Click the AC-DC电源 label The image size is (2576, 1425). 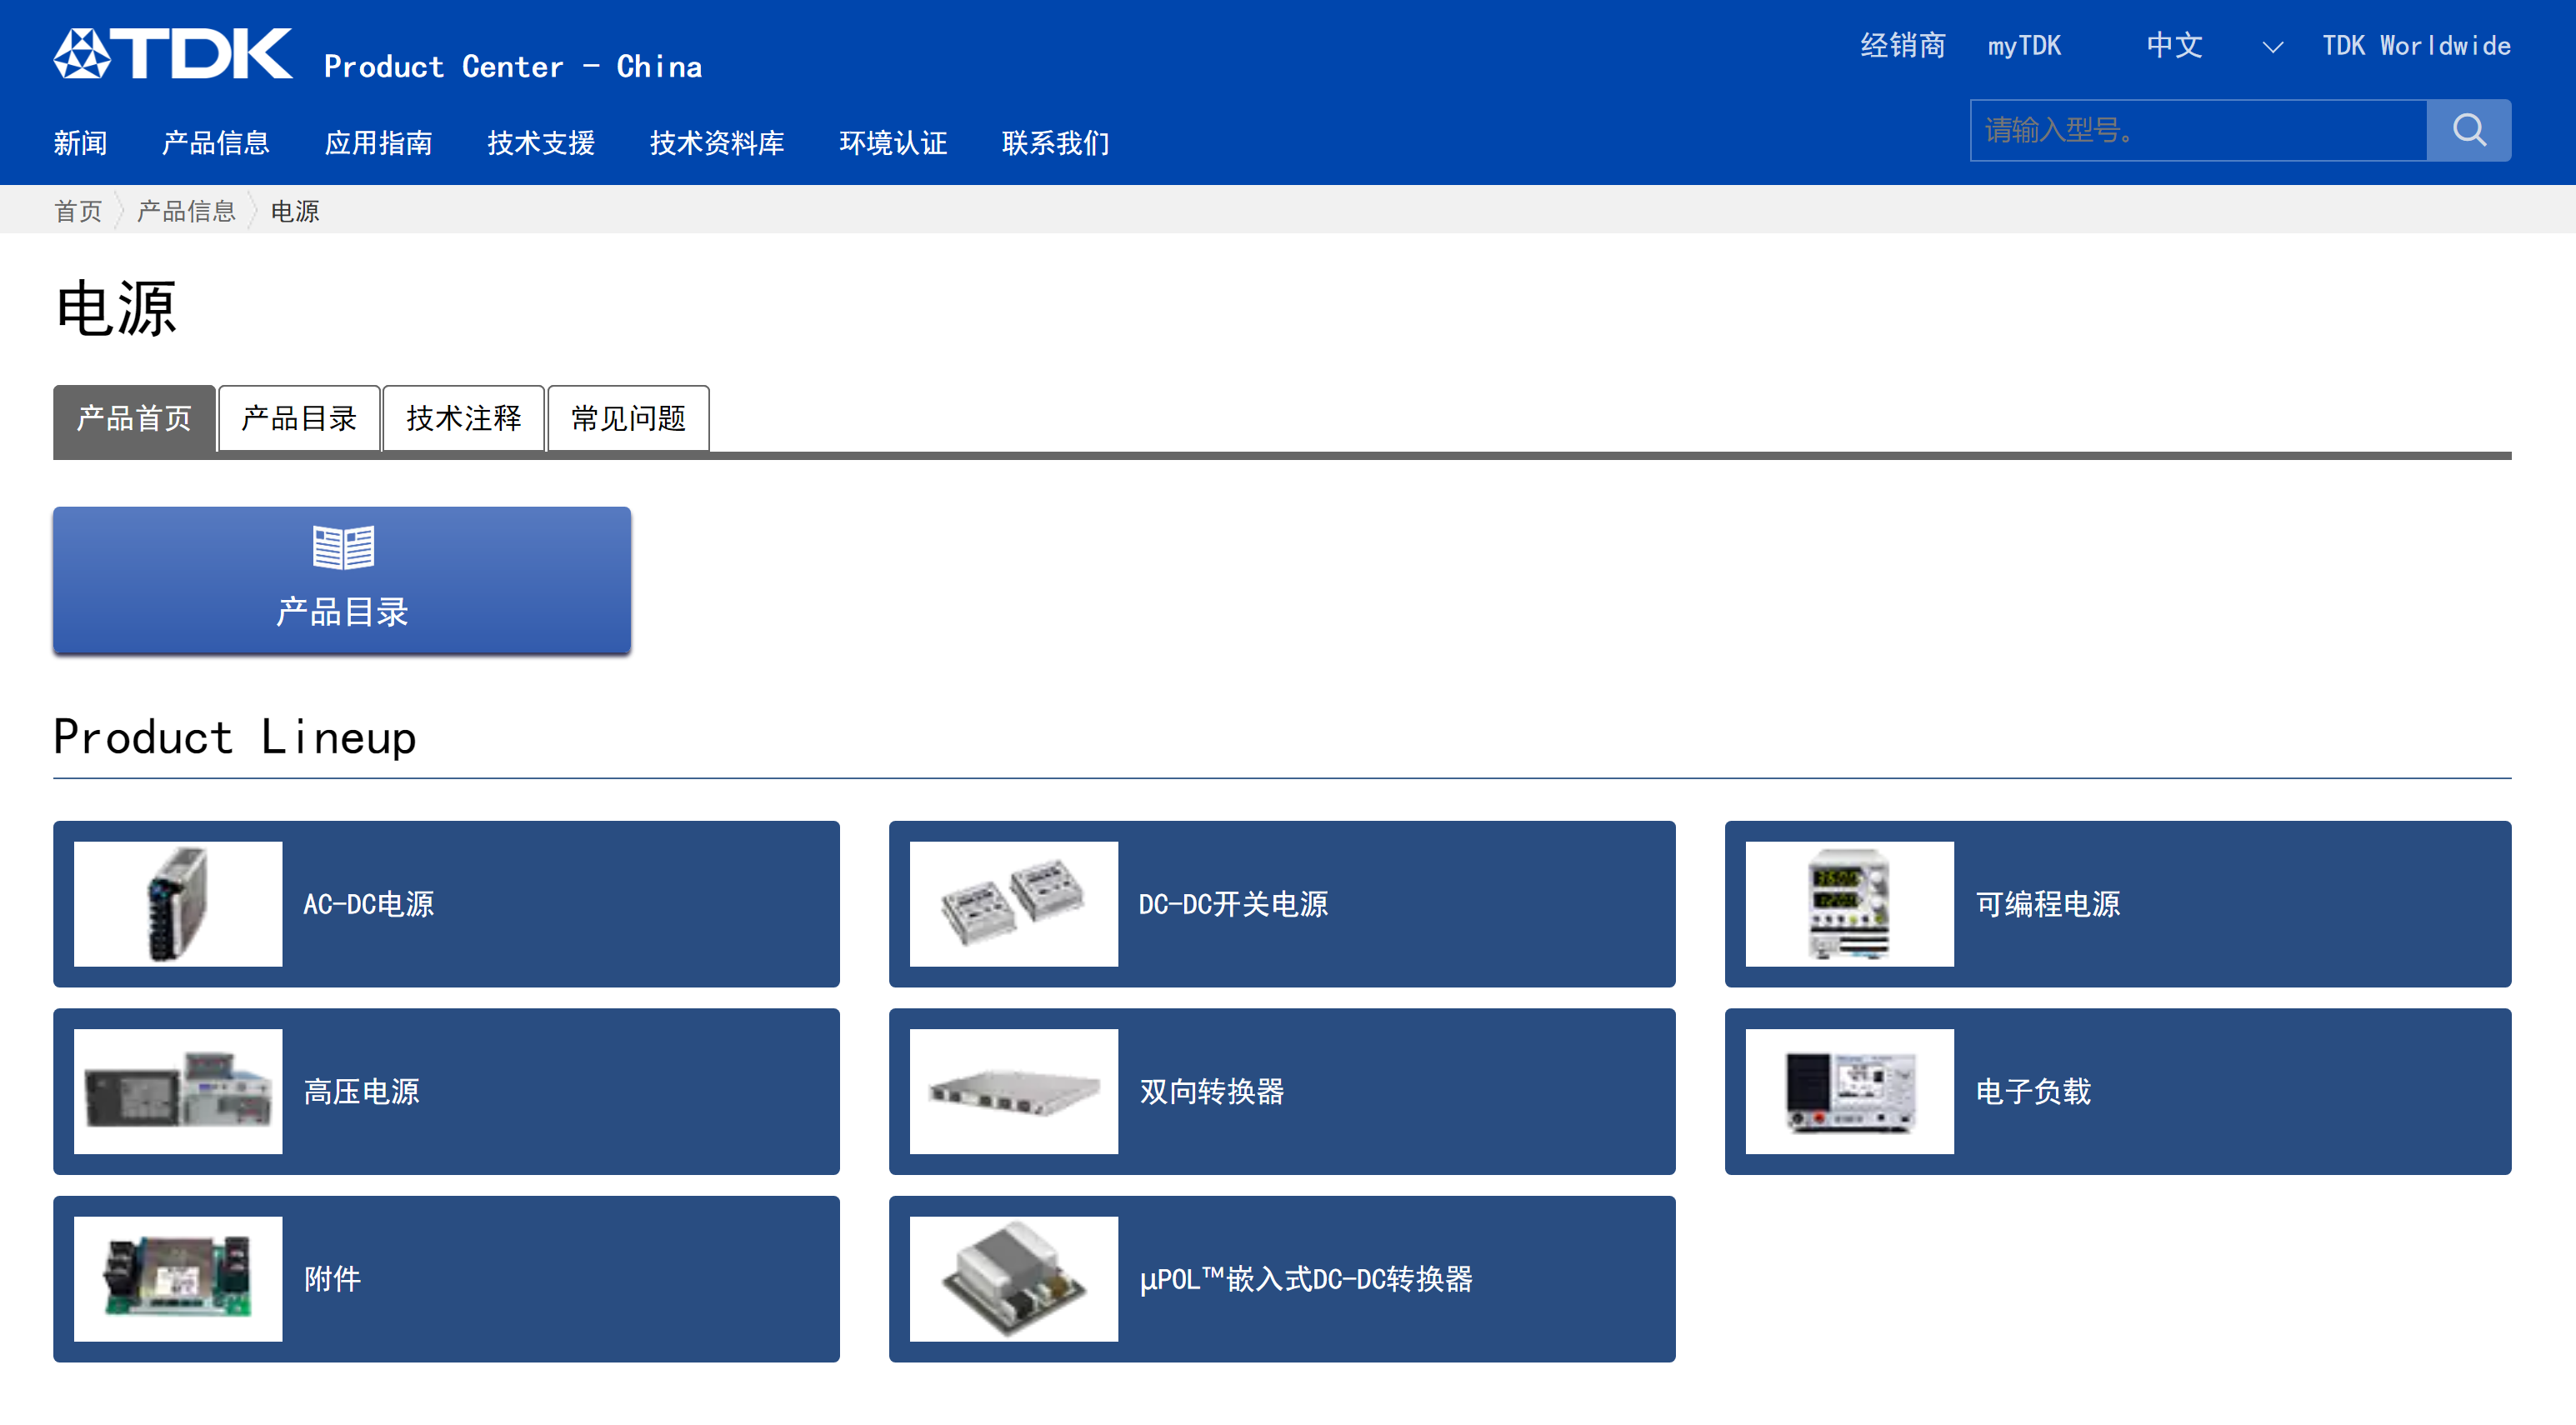pyautogui.click(x=369, y=904)
